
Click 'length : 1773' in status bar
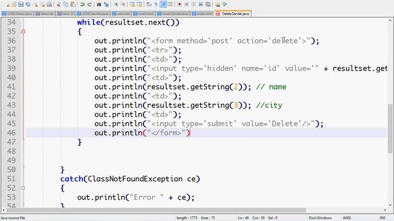[187, 218]
